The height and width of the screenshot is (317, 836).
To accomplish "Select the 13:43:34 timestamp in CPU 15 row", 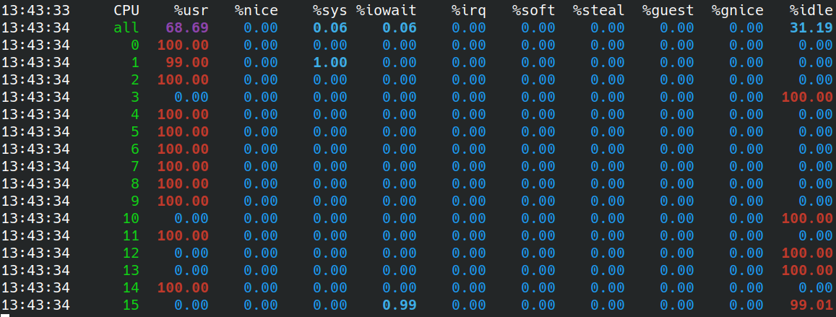I will [x=35, y=305].
